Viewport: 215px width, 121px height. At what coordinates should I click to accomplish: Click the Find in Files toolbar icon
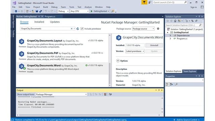click(x=113, y=11)
